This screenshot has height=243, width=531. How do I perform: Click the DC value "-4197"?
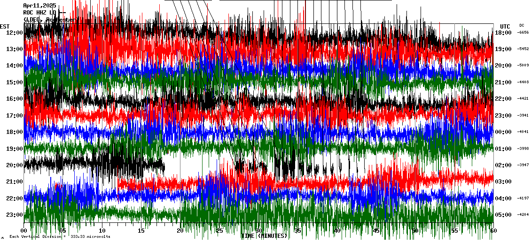pyautogui.click(x=523, y=198)
